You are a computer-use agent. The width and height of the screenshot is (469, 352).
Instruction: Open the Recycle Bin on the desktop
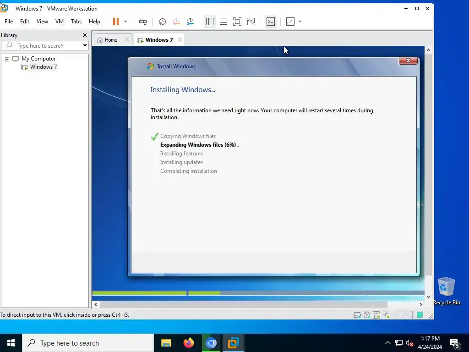(x=446, y=291)
